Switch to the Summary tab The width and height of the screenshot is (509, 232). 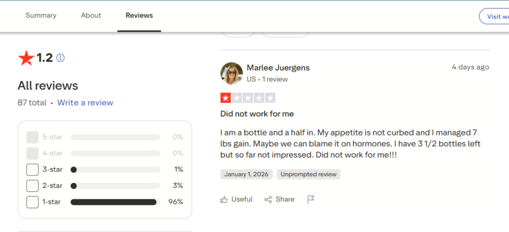tap(41, 15)
